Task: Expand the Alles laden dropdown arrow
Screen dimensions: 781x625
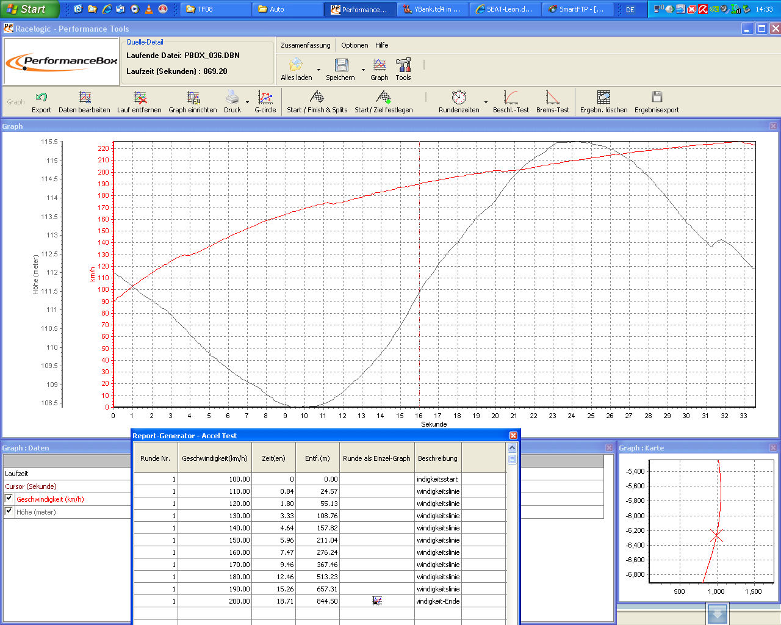Action: (x=319, y=70)
